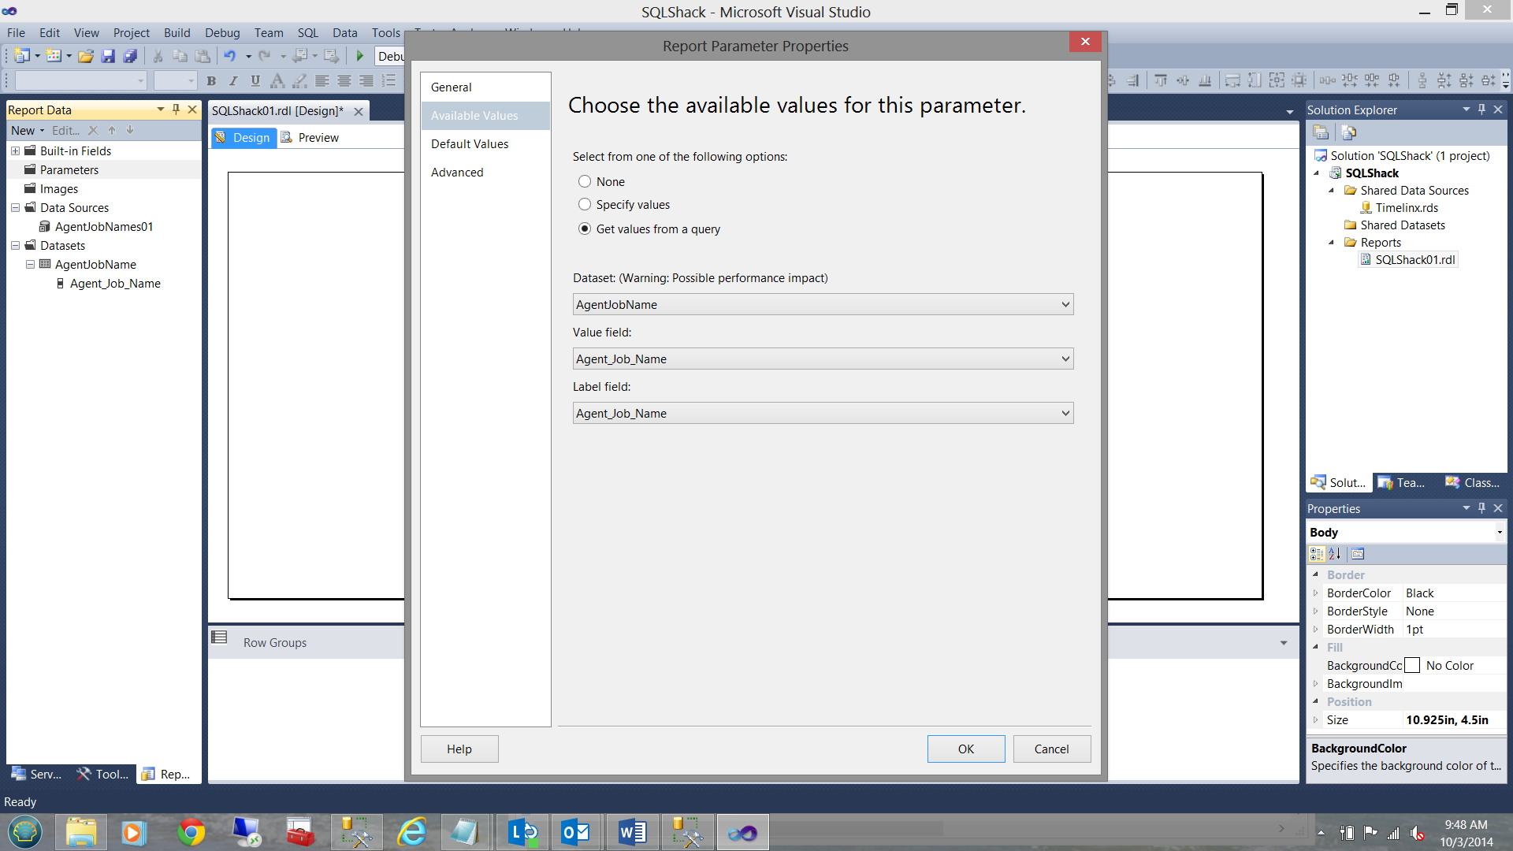Viewport: 1513px width, 851px height.
Task: Click the Start Debugging play icon
Action: pos(360,56)
